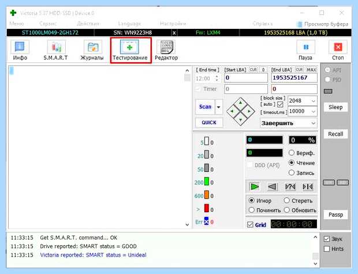Click CUR button beside Start LBA
The width and height of the screenshot is (358, 274).
coord(253,70)
